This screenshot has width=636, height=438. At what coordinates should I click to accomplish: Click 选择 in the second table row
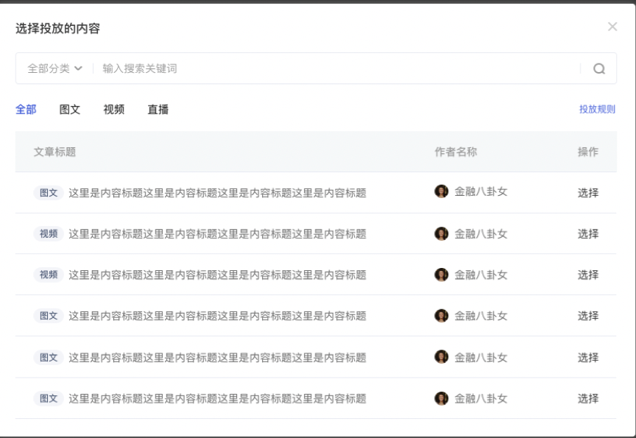pyautogui.click(x=588, y=233)
